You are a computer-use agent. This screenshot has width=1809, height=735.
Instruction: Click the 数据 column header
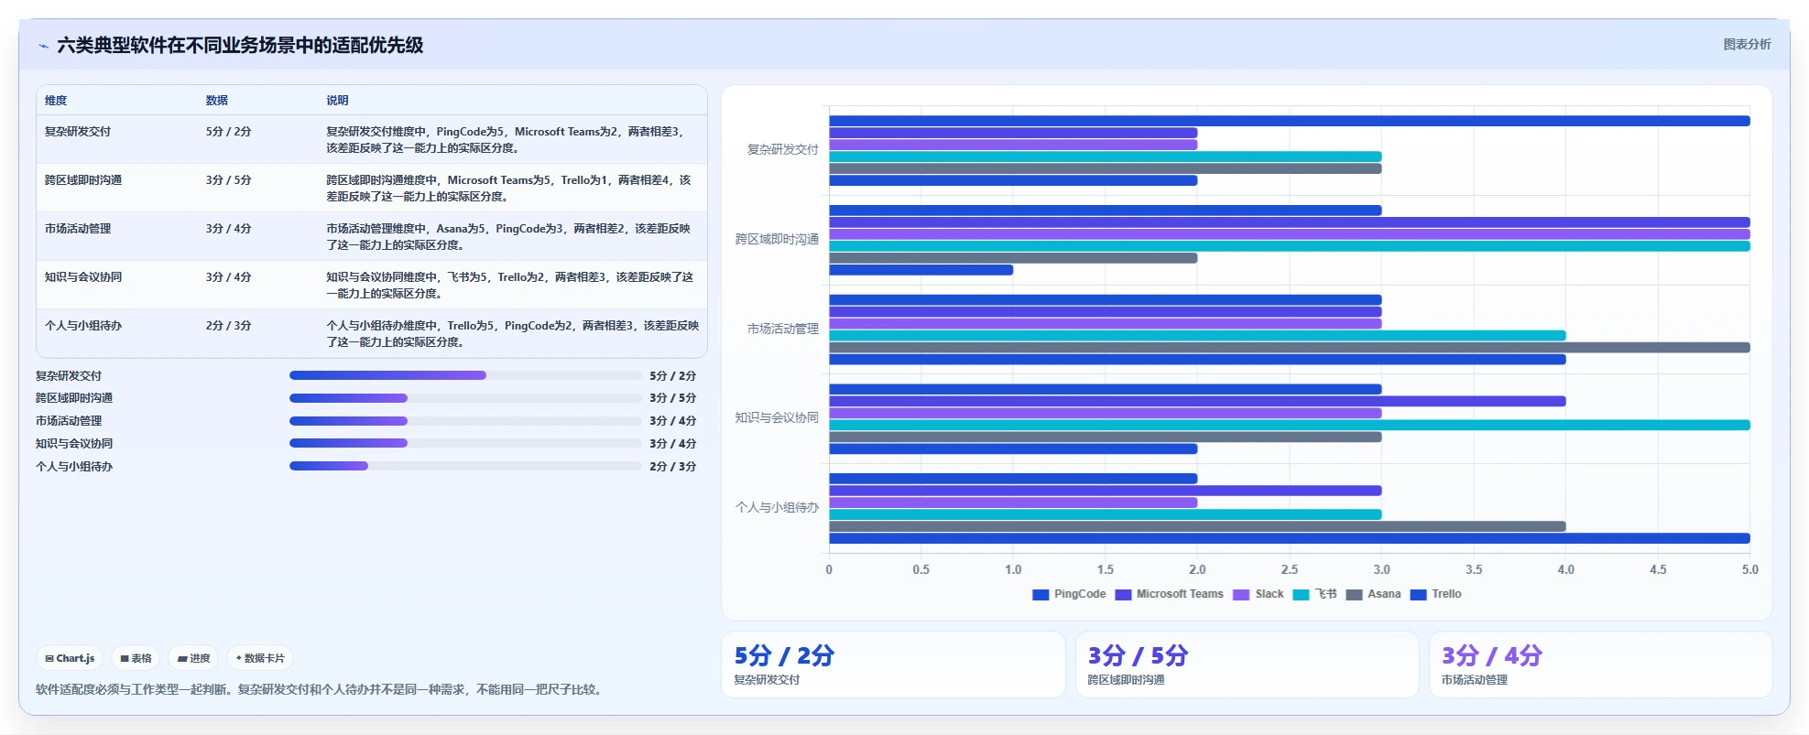(217, 101)
